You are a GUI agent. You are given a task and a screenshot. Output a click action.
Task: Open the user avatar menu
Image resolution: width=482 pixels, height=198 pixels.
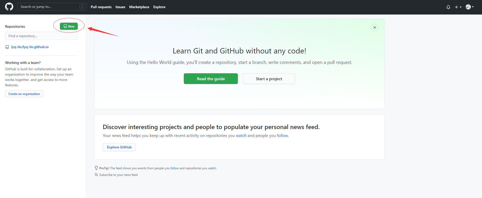click(470, 7)
